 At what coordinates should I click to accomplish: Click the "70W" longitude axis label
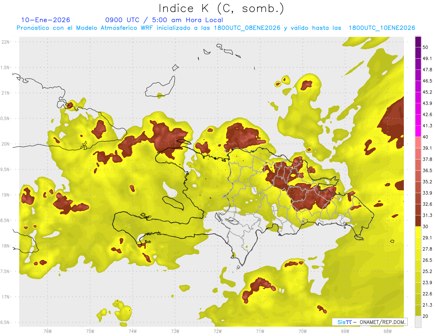[x=302, y=331]
